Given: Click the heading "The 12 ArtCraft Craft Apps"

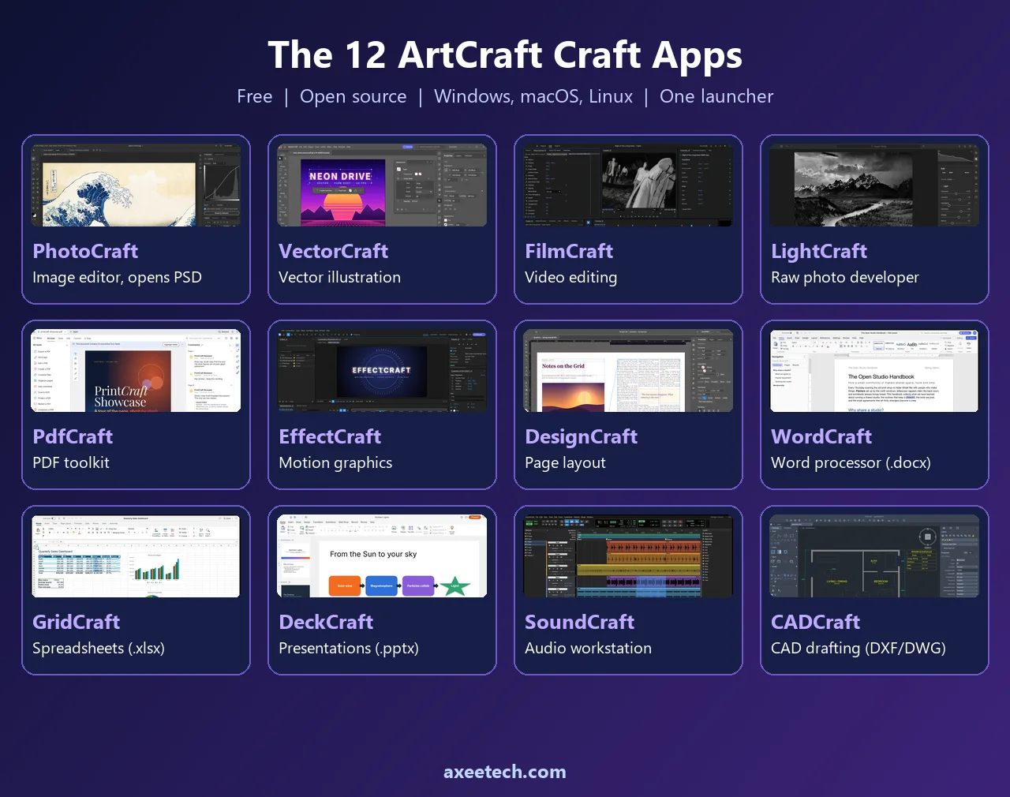Looking at the screenshot, I should [x=505, y=55].
